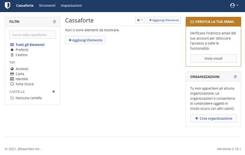Filter by Carta type
The image size is (245, 155).
click(x=17, y=74)
